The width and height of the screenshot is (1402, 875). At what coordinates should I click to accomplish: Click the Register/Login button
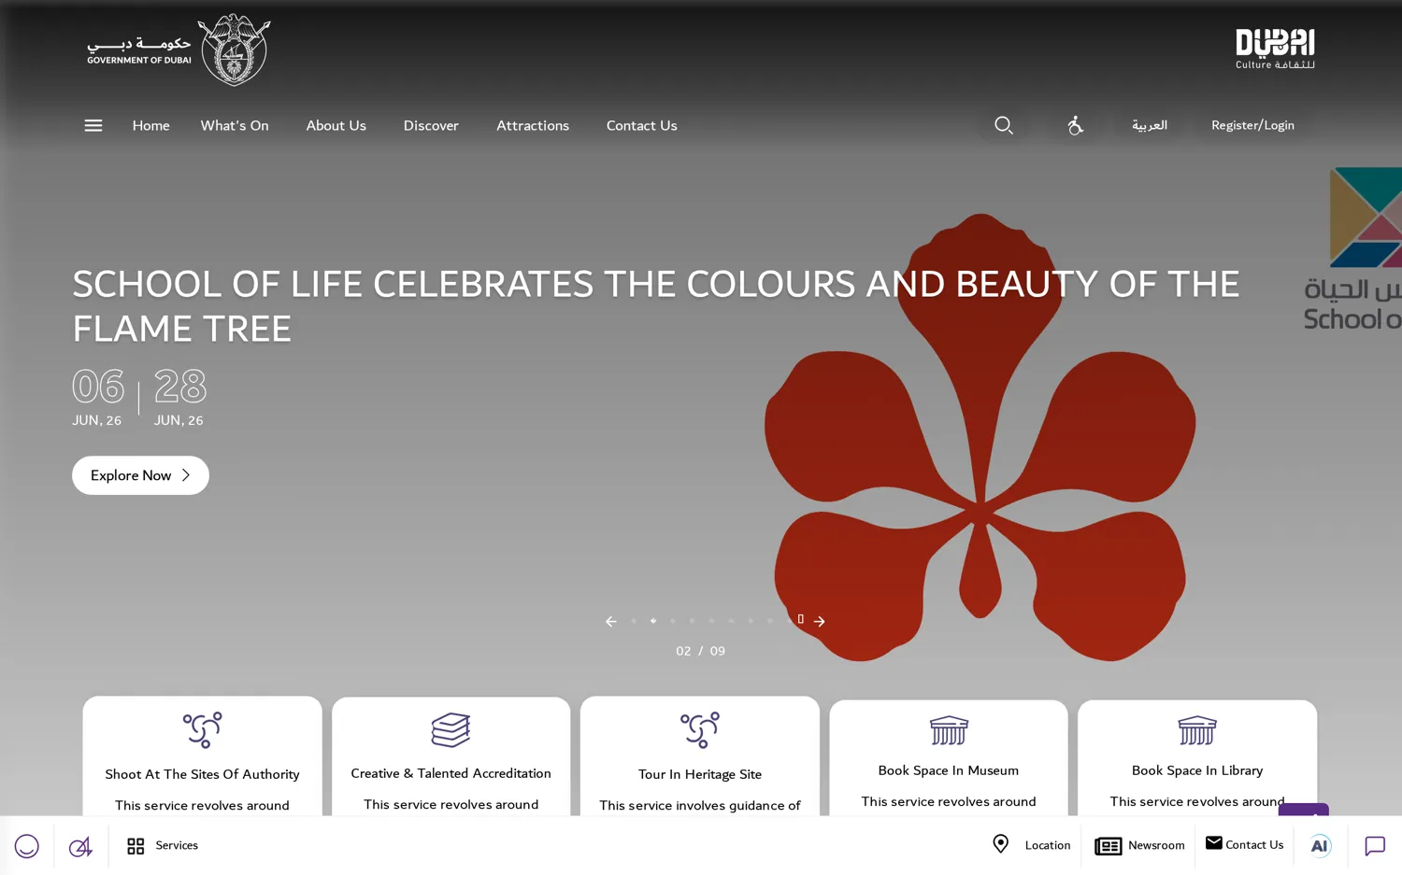(x=1252, y=125)
